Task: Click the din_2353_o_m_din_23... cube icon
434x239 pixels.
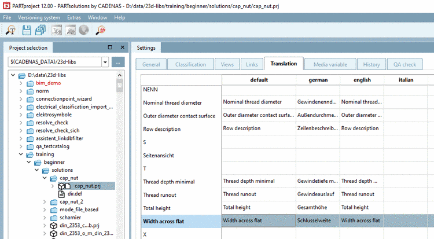Action: tap(53, 234)
